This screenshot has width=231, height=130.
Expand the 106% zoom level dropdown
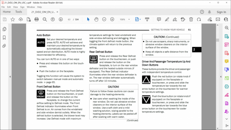[x=129, y=19]
